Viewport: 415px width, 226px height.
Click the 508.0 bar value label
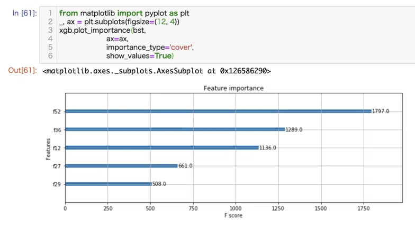159,184
